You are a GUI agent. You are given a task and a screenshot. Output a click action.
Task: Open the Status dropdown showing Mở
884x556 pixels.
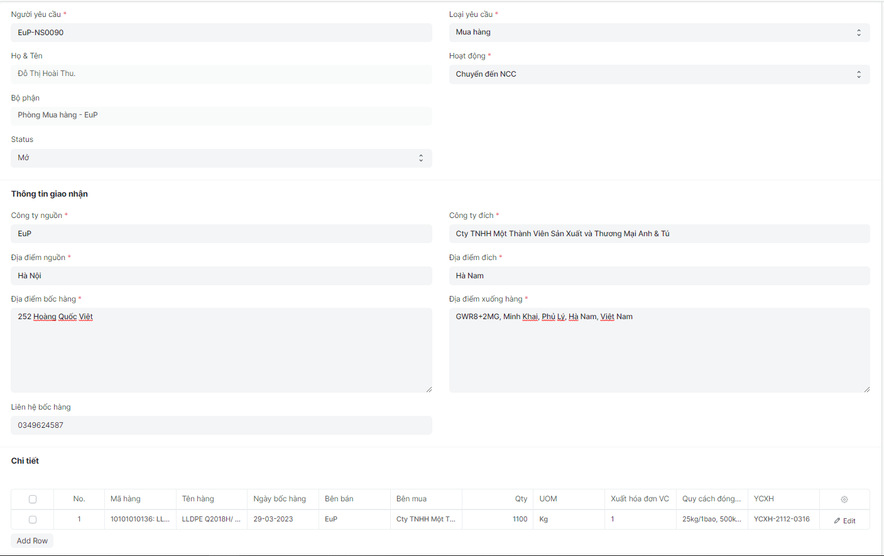221,158
